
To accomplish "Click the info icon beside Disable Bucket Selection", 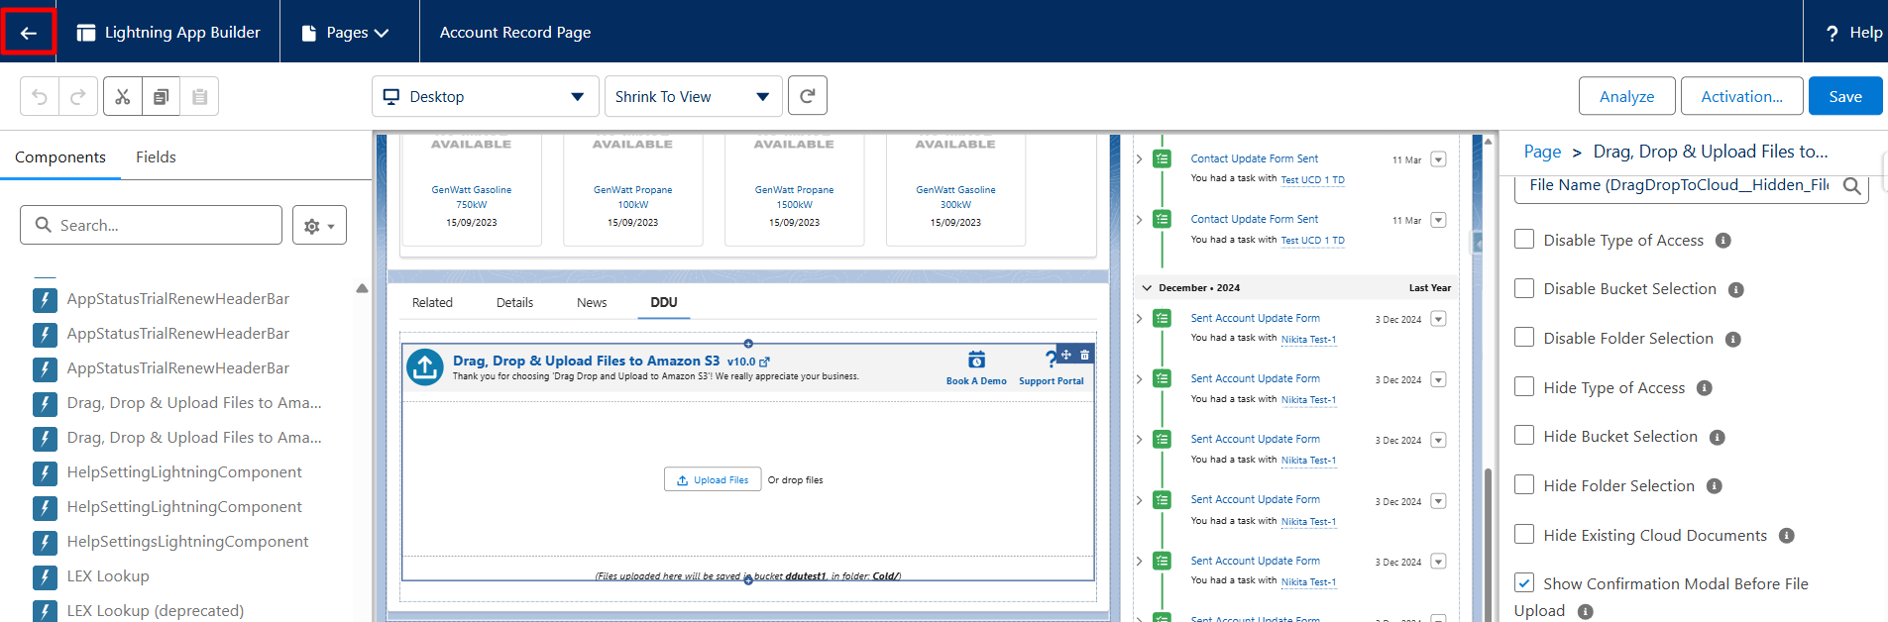I will (x=1736, y=290).
